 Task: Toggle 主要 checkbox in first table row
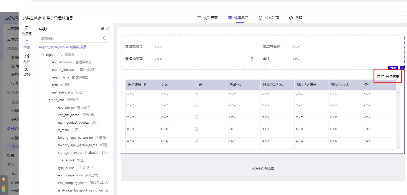pyautogui.click(x=196, y=93)
